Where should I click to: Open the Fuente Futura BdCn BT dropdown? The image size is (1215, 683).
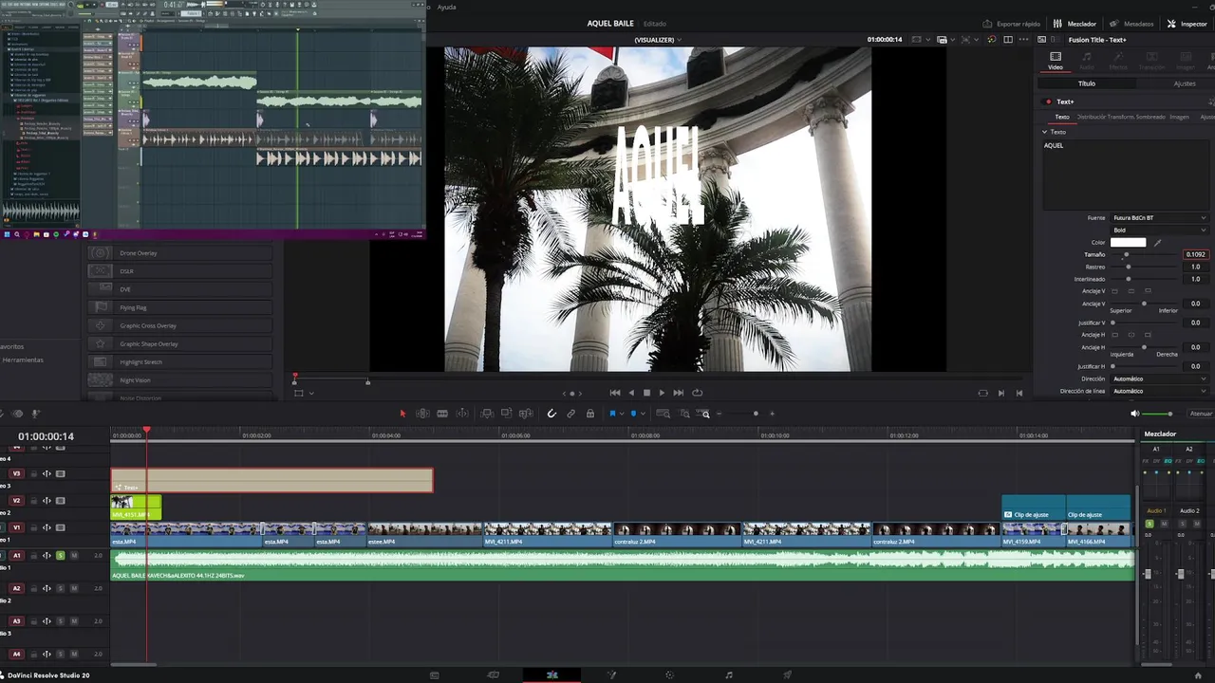[x=1159, y=218]
